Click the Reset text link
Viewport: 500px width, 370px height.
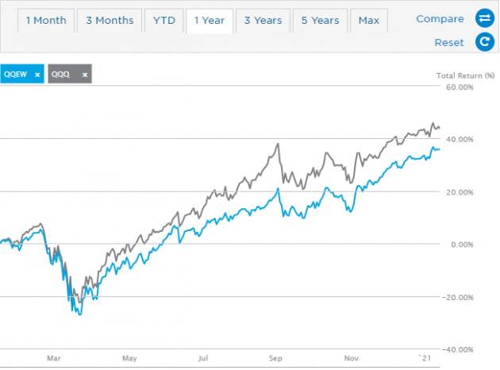click(449, 42)
